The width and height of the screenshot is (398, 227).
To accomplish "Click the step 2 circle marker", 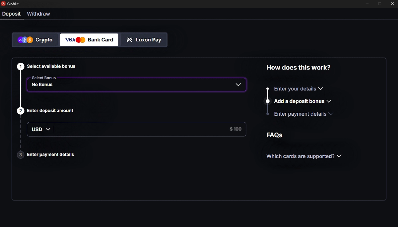I will click(x=21, y=111).
